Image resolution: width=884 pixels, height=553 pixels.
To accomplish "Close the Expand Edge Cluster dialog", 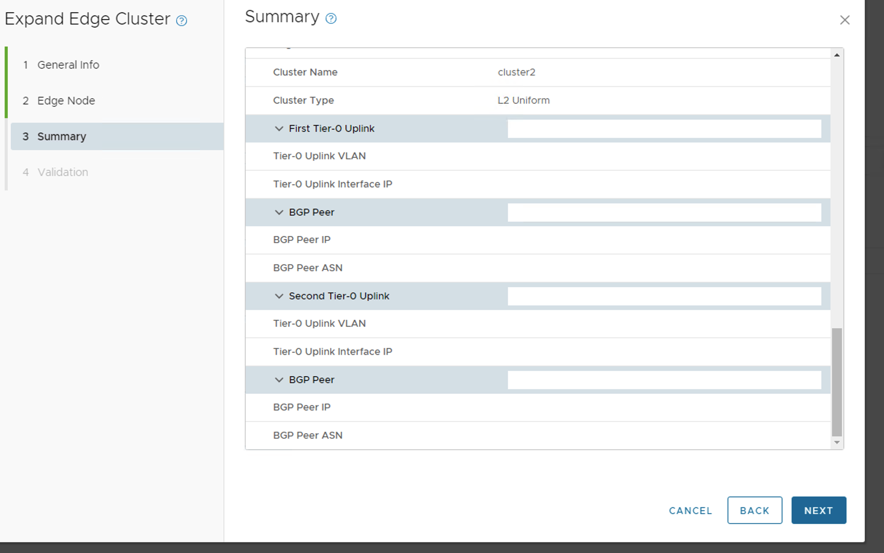I will (845, 20).
